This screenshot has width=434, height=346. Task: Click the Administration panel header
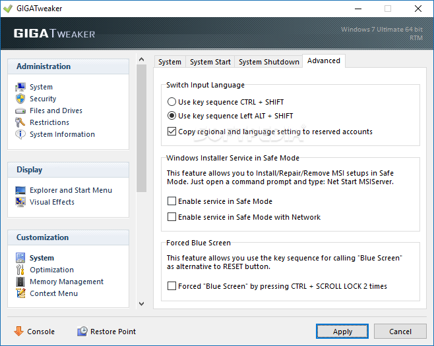[68, 66]
